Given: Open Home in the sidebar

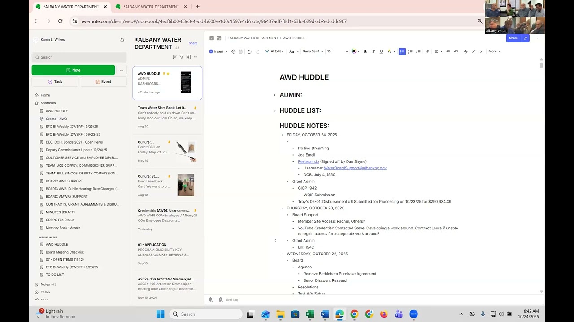Looking at the screenshot, I should pos(45,95).
